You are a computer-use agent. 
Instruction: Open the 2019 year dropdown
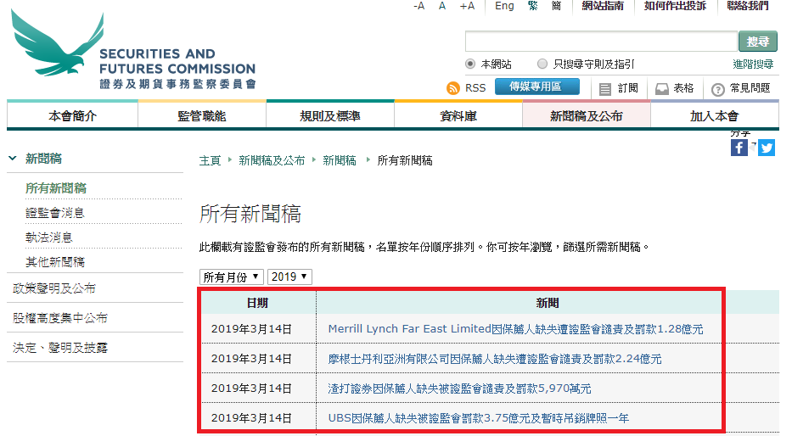[x=289, y=277]
